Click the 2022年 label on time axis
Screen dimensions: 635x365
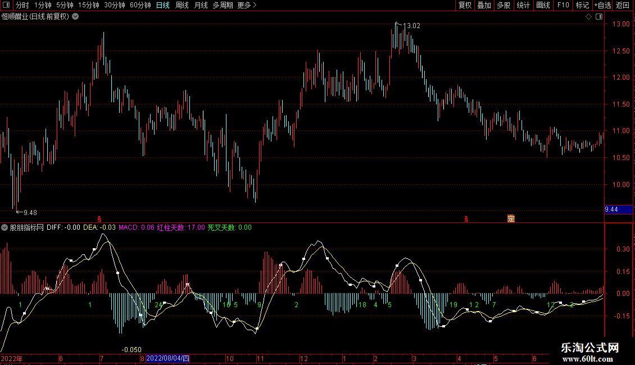(x=12, y=358)
